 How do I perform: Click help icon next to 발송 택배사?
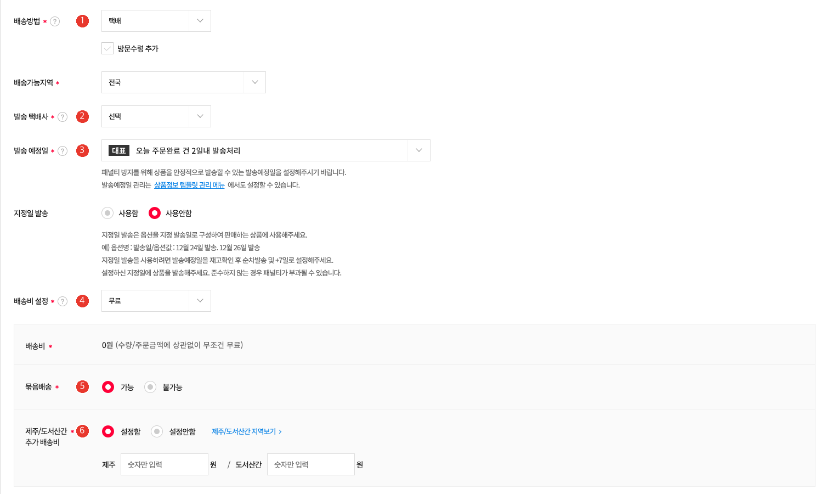click(63, 117)
